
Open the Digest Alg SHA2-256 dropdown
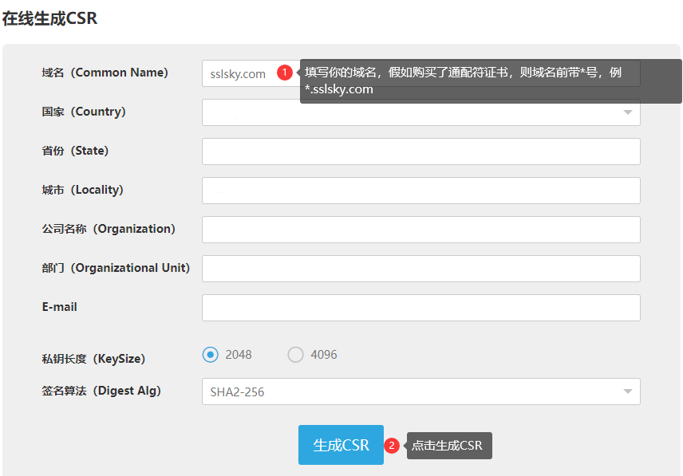420,391
